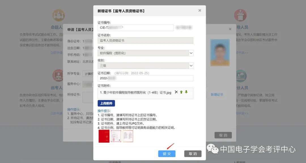The image size is (306, 163).
Task: Open the second certificate example thumbnail
Action: click(116, 136)
